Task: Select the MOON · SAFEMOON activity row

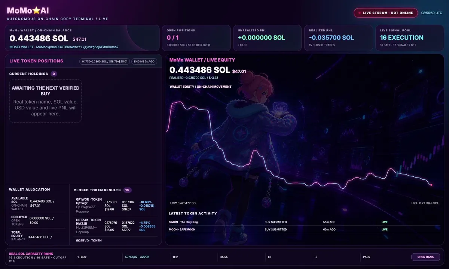Action: (x=305, y=229)
